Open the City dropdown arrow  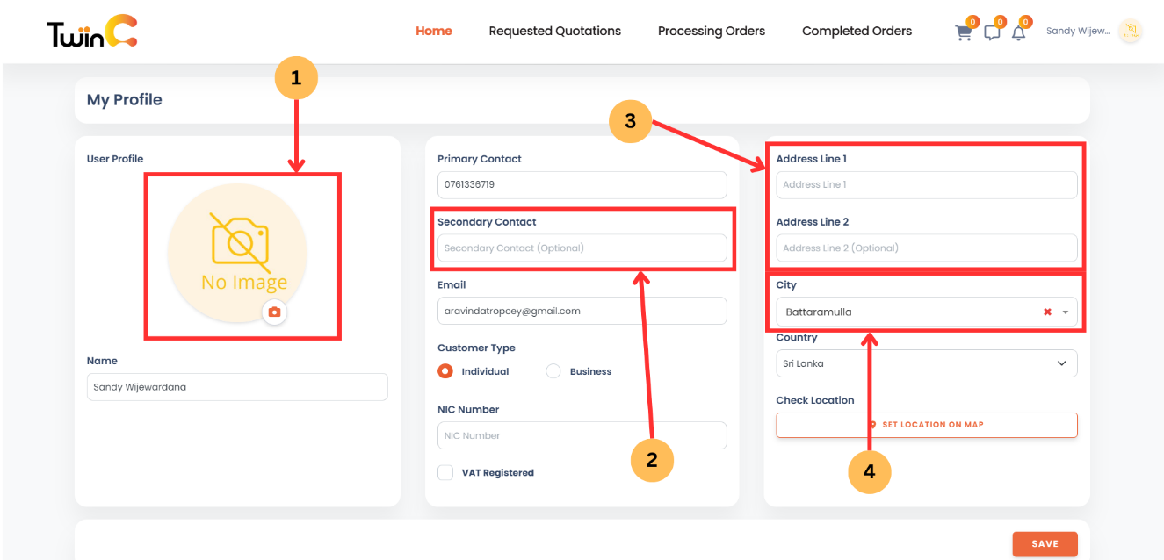pos(1065,311)
